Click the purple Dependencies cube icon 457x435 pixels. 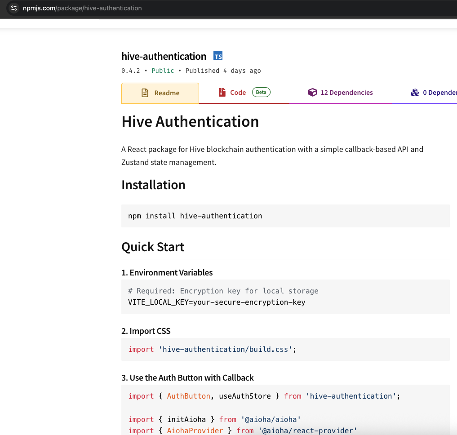(x=312, y=93)
